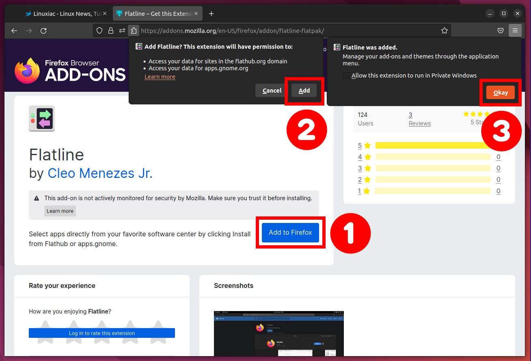Filter reviews by 3 star rating row
This screenshot has height=361, width=531.
(x=429, y=168)
